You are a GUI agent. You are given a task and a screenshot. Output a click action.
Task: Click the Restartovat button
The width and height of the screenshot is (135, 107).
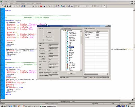tap(49, 37)
